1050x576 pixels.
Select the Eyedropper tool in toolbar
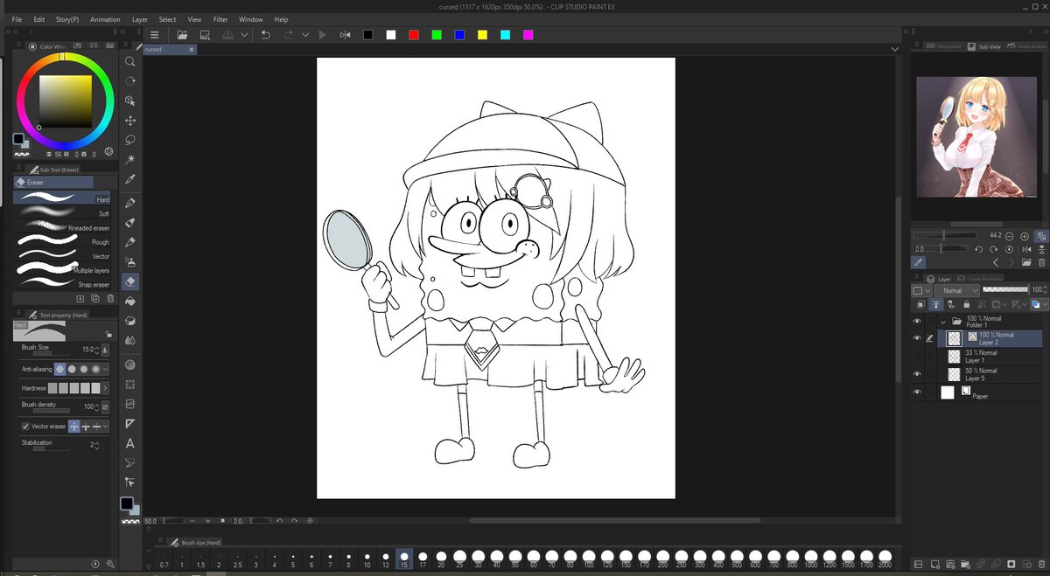coord(130,179)
